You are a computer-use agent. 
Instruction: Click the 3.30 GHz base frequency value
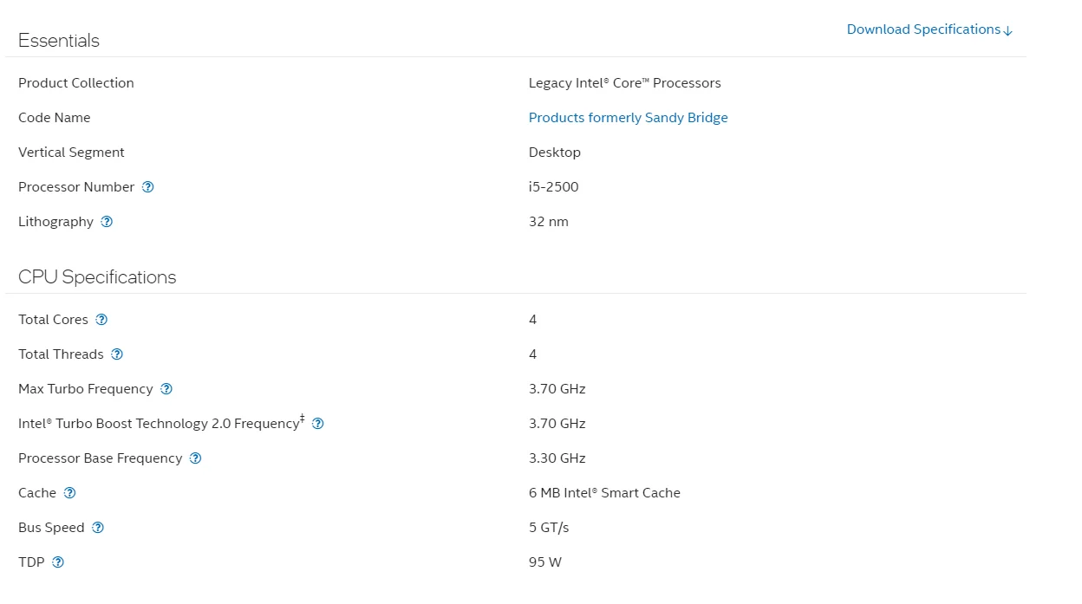[x=557, y=458]
